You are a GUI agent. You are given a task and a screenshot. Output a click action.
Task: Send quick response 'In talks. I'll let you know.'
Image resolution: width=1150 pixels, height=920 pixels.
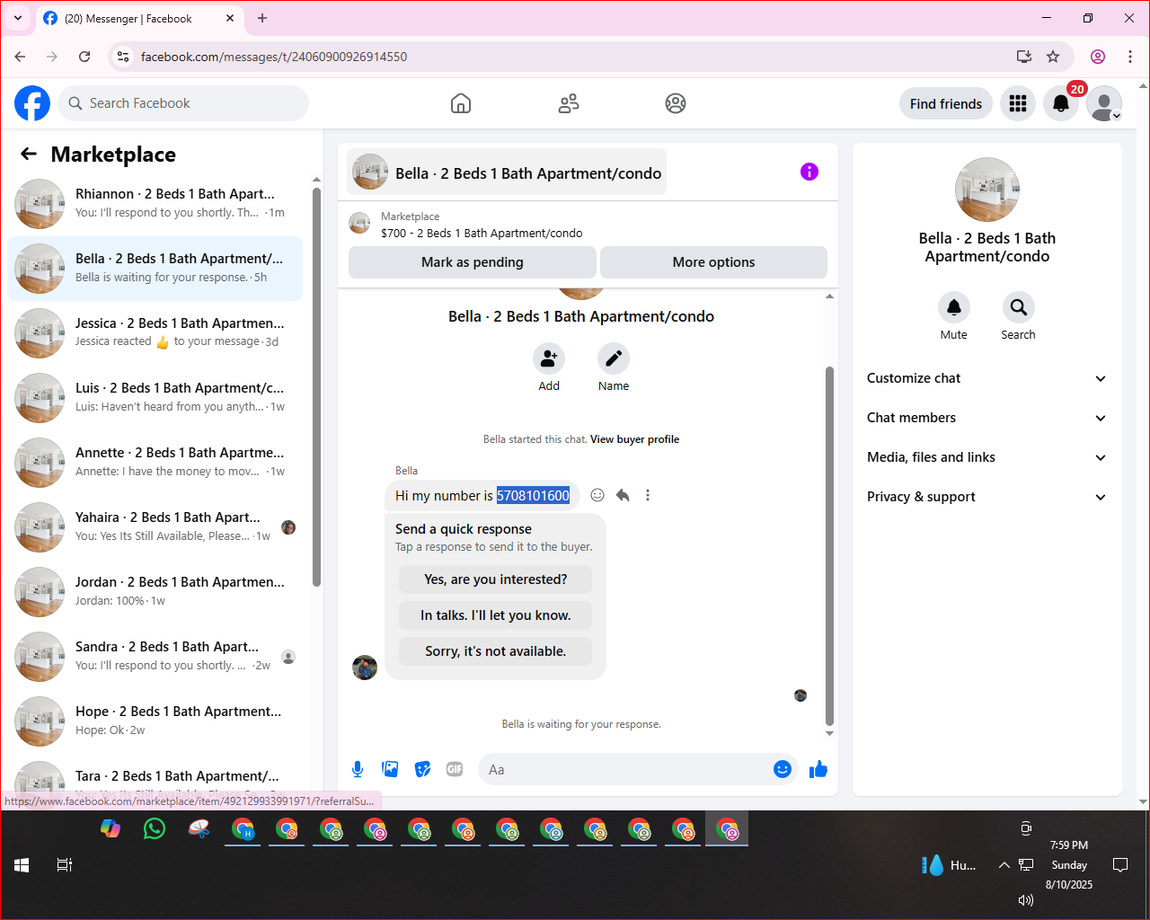496,615
